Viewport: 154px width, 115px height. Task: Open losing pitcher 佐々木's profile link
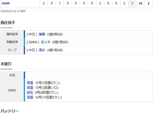46,42
